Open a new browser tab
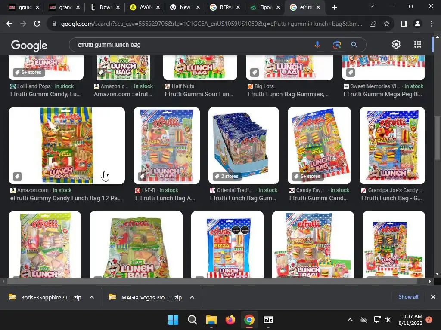This screenshot has width=441, height=330. coord(334,8)
